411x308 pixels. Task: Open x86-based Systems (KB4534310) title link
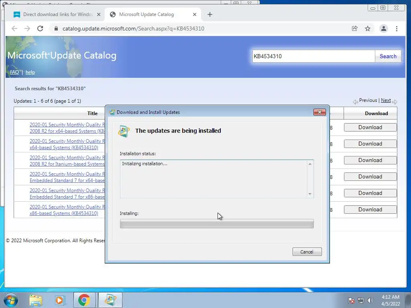67,210
